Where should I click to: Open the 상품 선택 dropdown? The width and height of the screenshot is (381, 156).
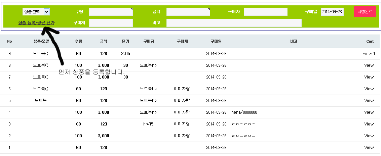click(36, 12)
